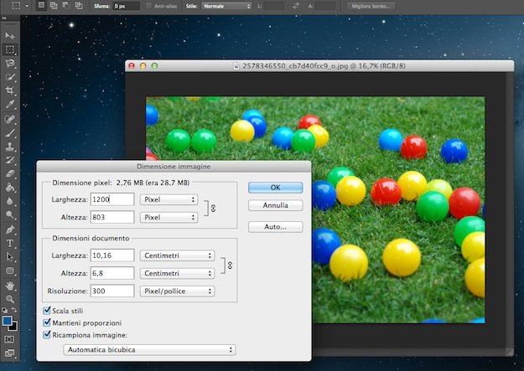Click the Annulla button
The width and height of the screenshot is (524, 371).
click(x=275, y=205)
